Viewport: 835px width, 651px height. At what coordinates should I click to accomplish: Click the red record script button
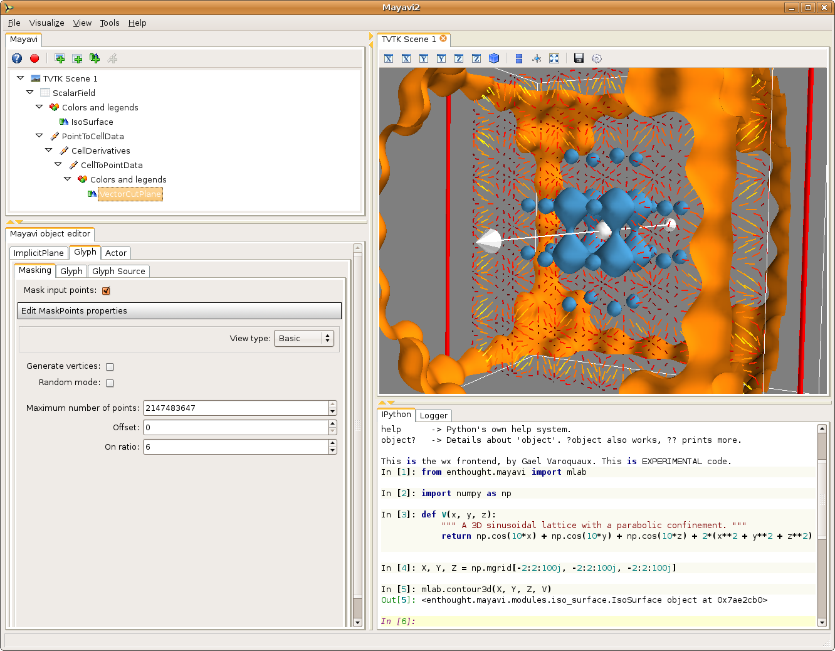[x=34, y=58]
